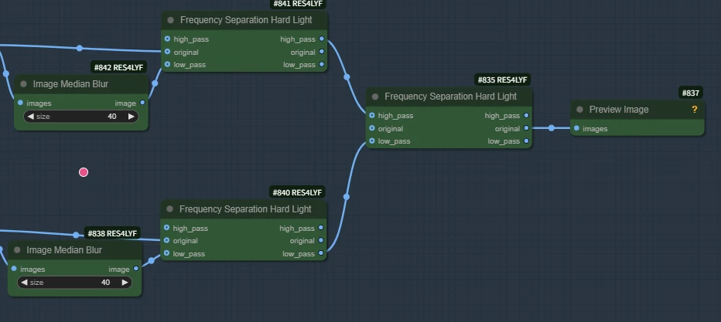721x322 pixels.
Task: Click the #841 RES4LYF badge
Action: pyautogui.click(x=298, y=4)
